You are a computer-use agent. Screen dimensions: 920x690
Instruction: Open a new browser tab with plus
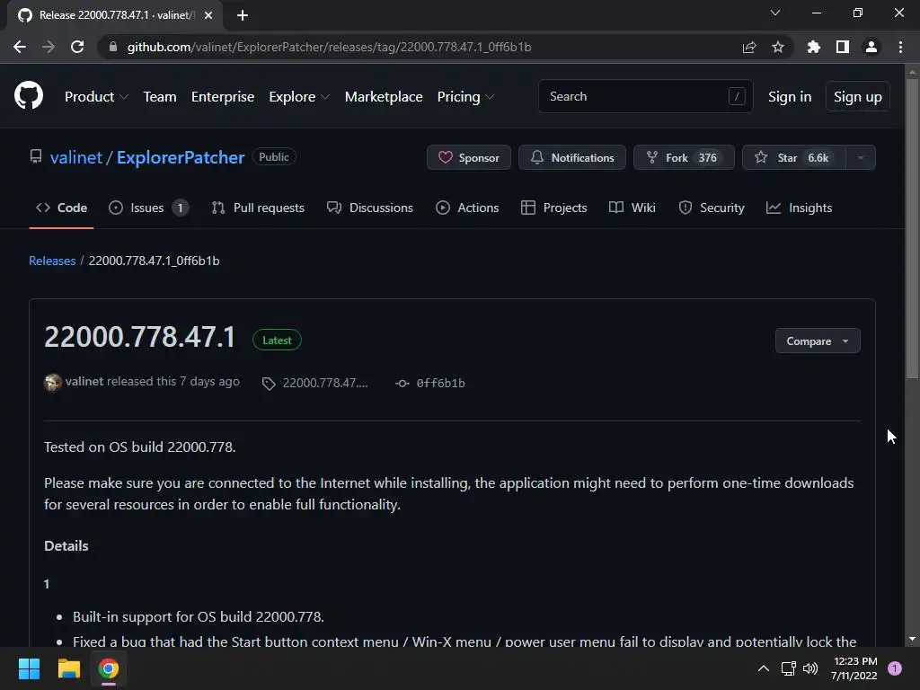243,15
